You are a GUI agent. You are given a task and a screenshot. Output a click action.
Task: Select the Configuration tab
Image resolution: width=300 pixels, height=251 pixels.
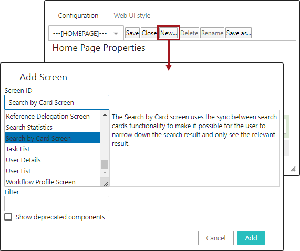(78, 16)
